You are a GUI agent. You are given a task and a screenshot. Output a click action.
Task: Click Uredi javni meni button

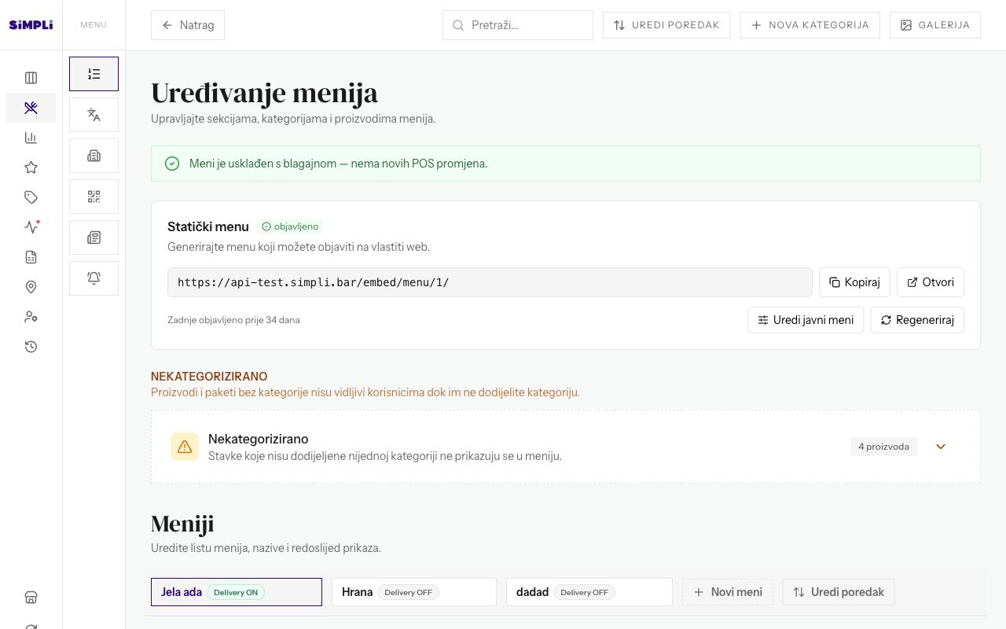click(806, 320)
